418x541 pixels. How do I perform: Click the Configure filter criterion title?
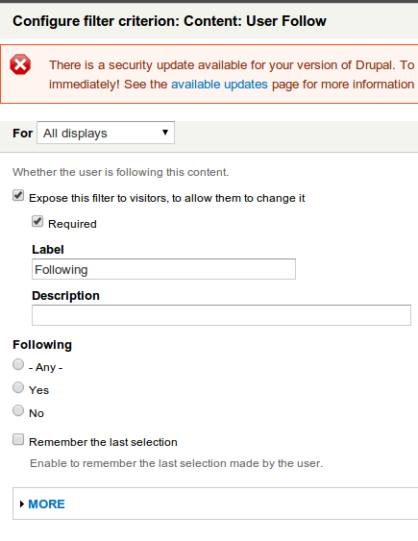pos(169,21)
